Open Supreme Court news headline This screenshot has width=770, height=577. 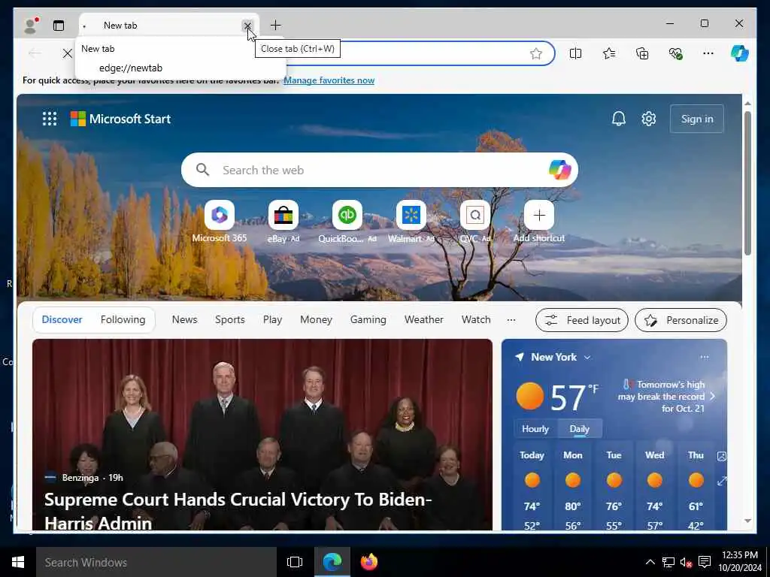pos(238,511)
